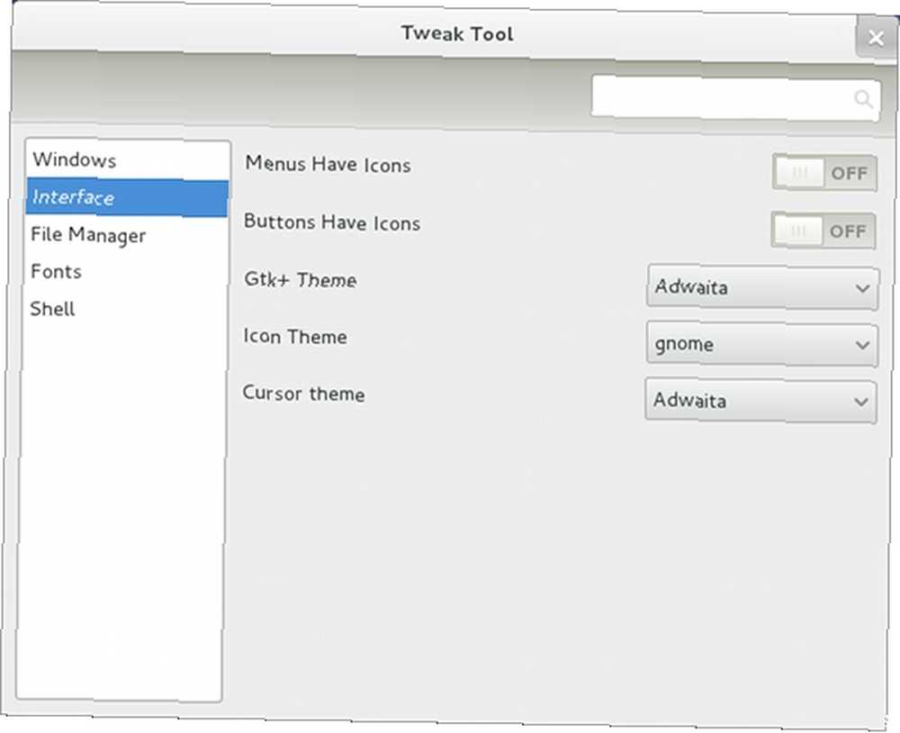Go to the Shell section
Screen dimensions: 900x733
[125, 309]
